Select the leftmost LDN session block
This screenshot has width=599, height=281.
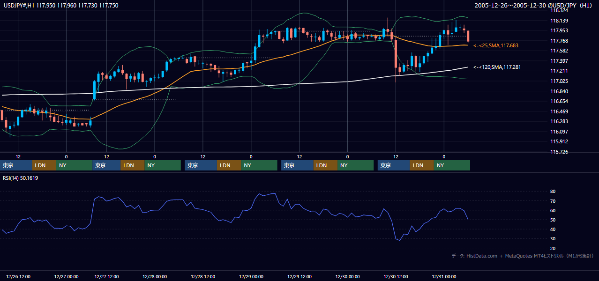(44, 165)
